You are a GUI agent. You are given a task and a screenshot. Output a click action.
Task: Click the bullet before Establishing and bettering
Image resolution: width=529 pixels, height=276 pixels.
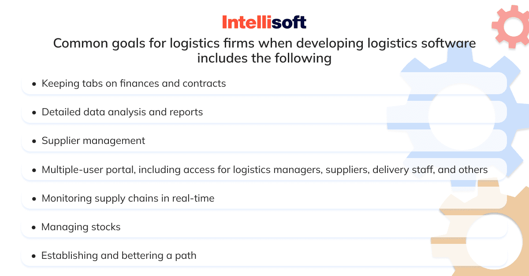coord(34,256)
